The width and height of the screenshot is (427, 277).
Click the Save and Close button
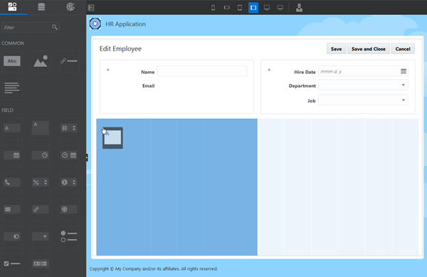click(369, 48)
